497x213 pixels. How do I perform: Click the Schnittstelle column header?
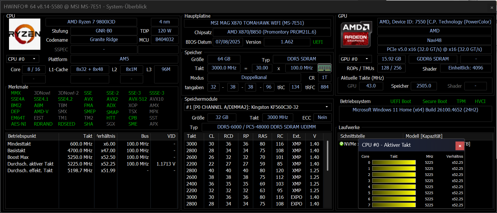371,136
